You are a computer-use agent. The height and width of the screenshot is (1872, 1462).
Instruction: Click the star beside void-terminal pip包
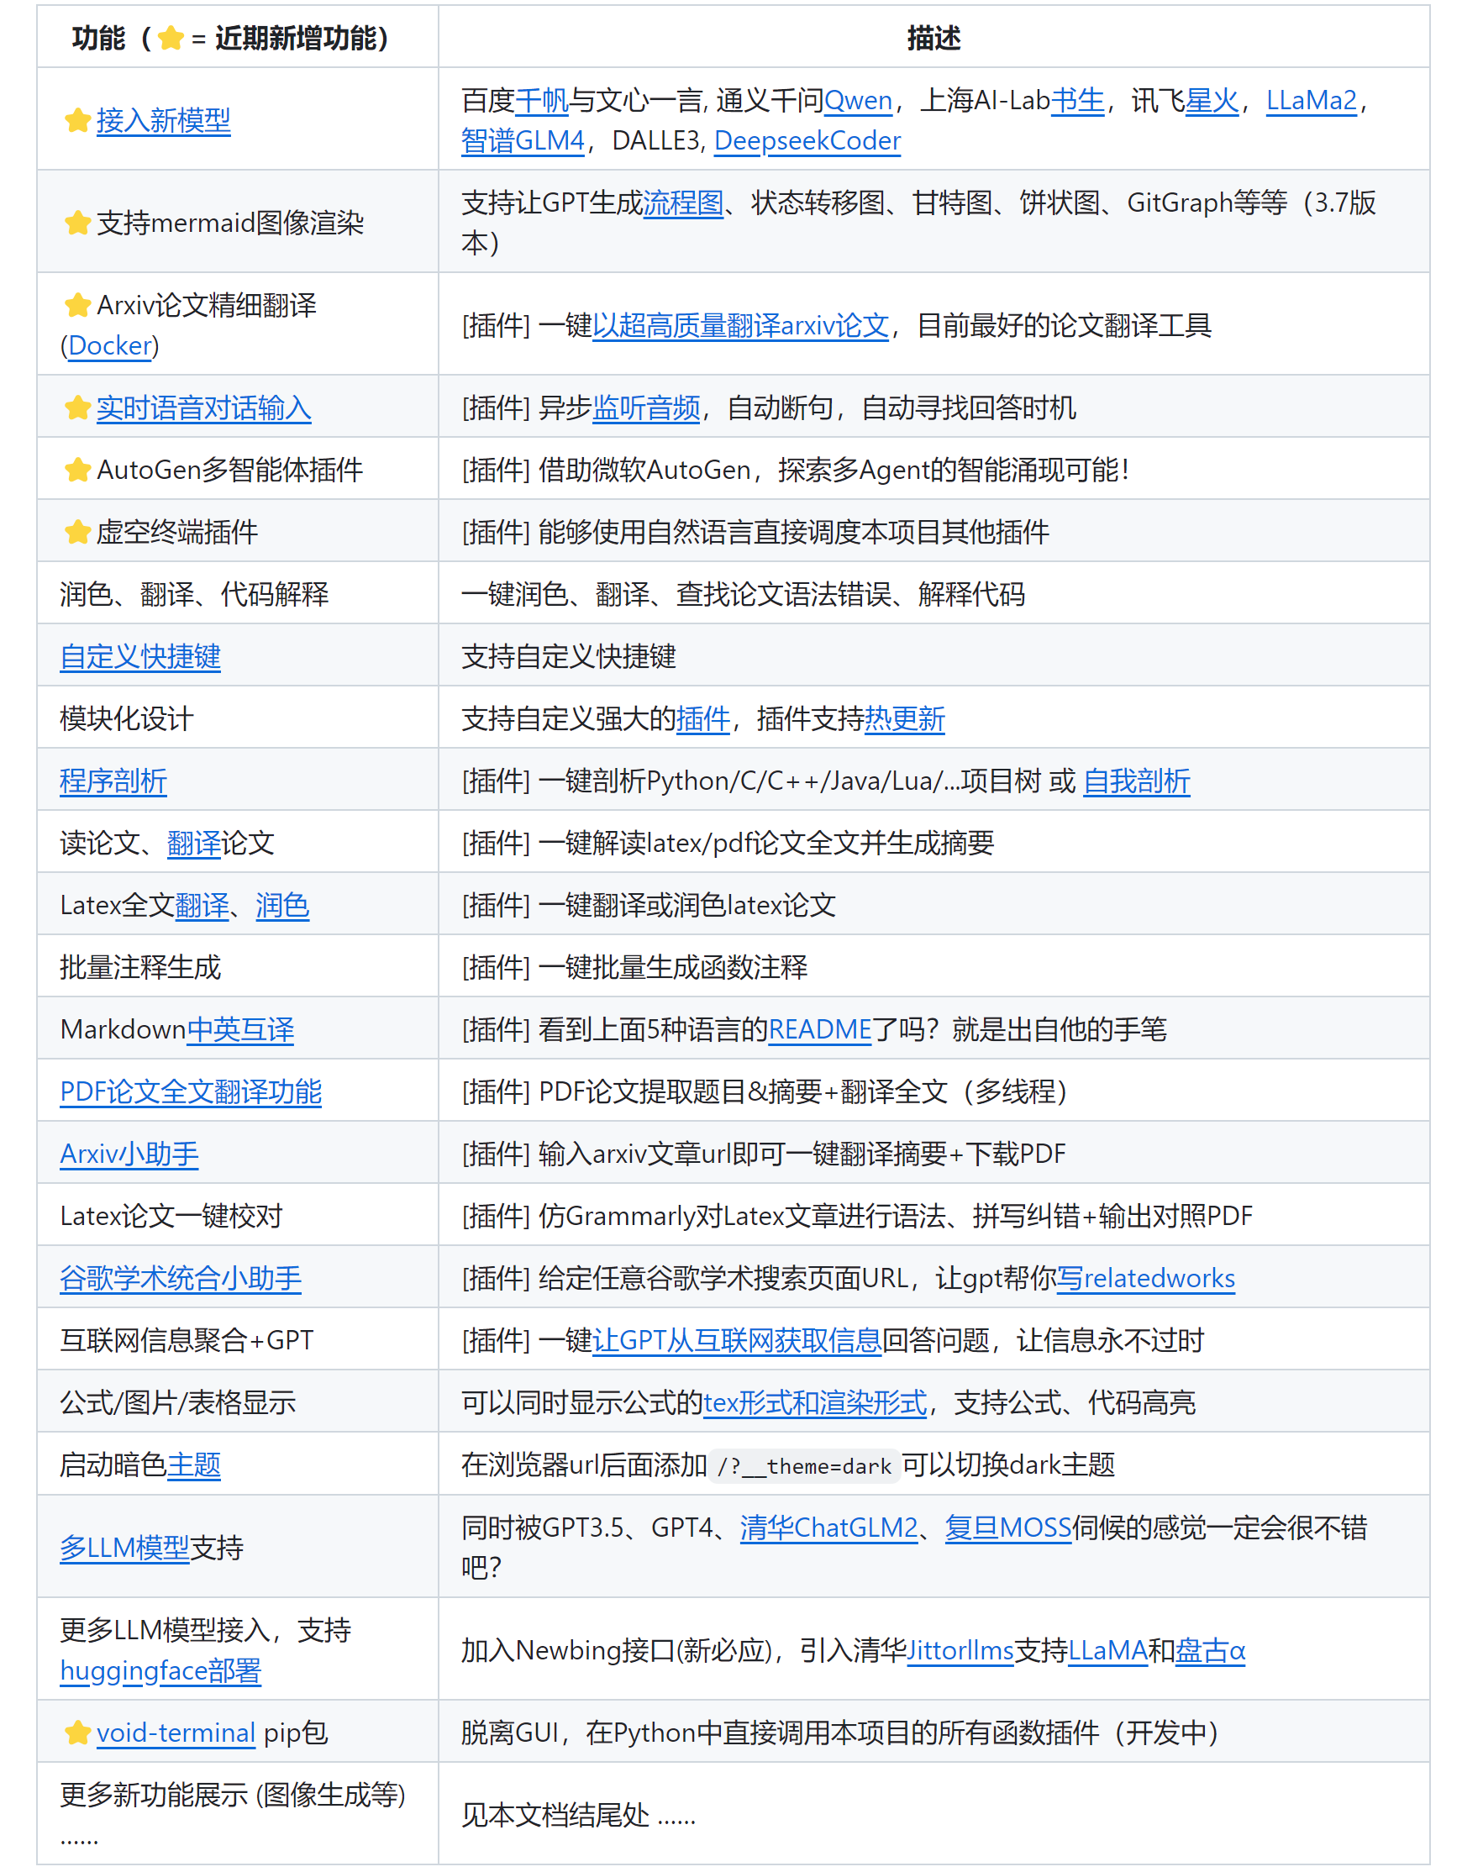tap(77, 1733)
